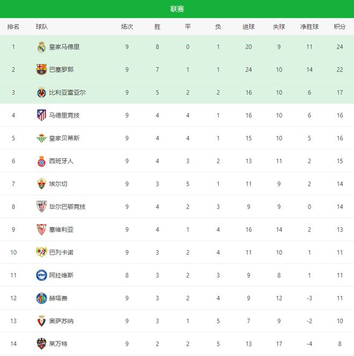Select the Elche (埃尔切) club badge
354x356 pixels.
tap(41, 184)
